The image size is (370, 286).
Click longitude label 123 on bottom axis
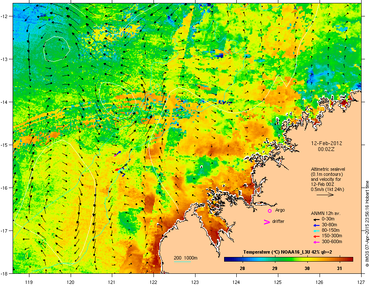point(195,282)
